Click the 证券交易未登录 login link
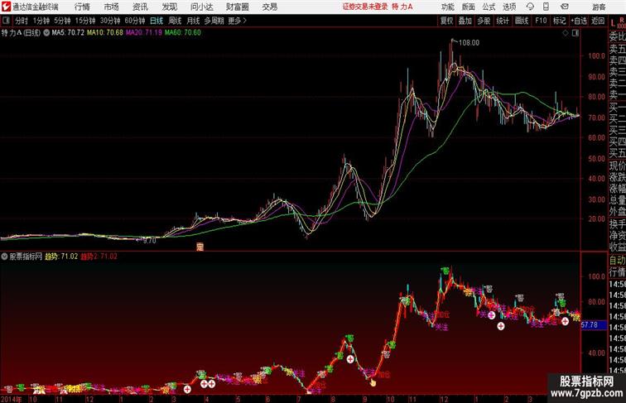This screenshot has height=403, width=626. [x=365, y=7]
